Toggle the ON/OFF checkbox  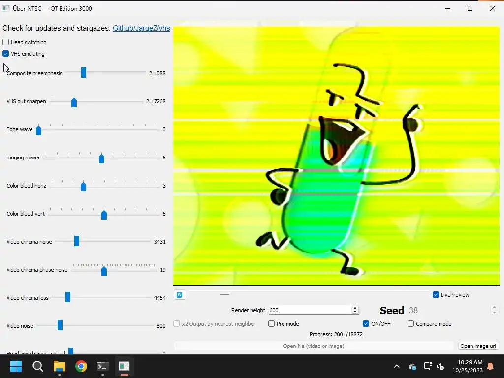366,324
